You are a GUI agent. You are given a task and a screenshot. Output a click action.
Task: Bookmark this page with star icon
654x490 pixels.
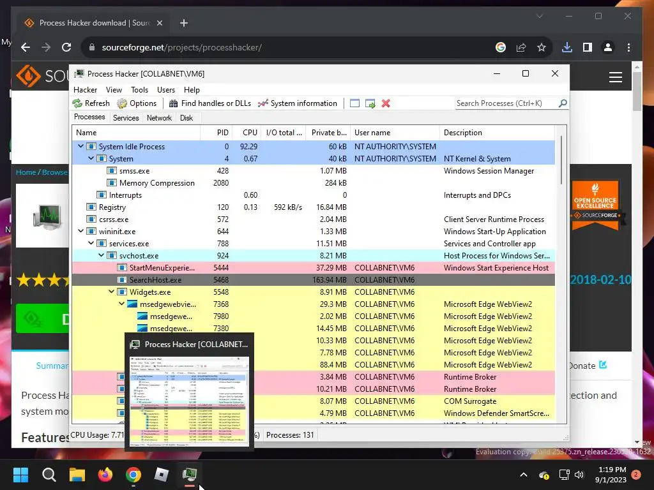point(542,47)
